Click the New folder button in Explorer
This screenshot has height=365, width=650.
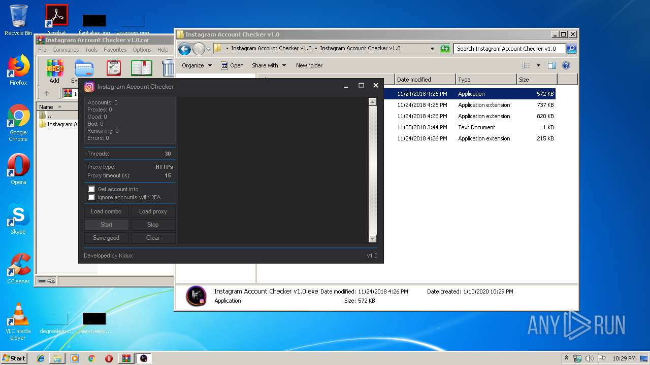(309, 65)
